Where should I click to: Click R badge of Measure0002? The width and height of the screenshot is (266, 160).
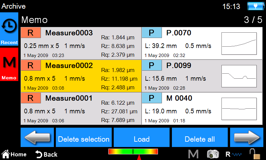(31, 65)
